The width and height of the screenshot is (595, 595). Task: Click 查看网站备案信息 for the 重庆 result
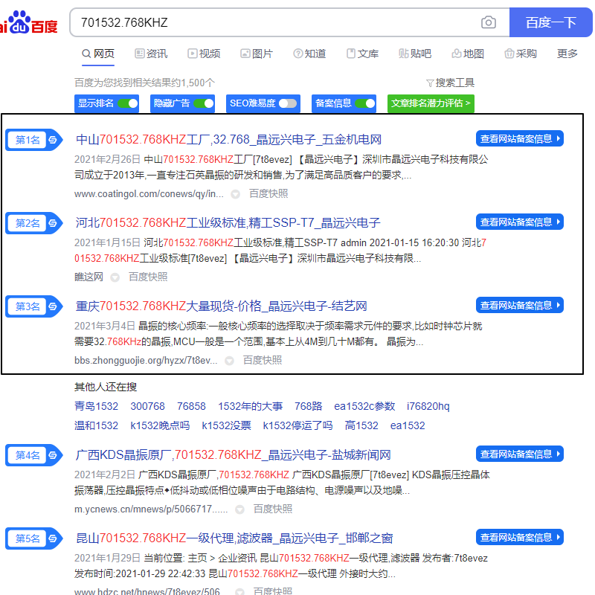[519, 305]
